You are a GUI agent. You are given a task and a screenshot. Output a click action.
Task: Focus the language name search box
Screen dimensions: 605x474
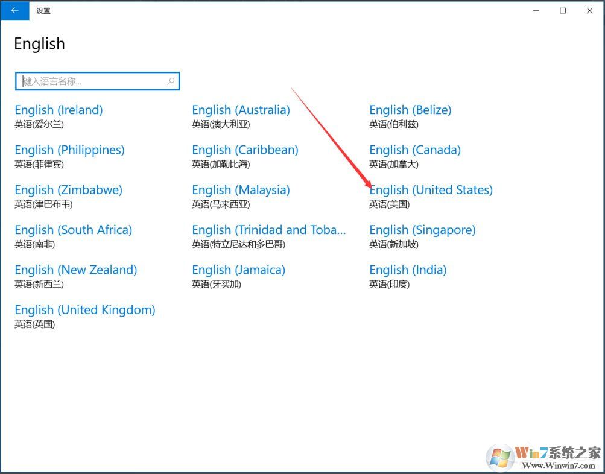97,81
